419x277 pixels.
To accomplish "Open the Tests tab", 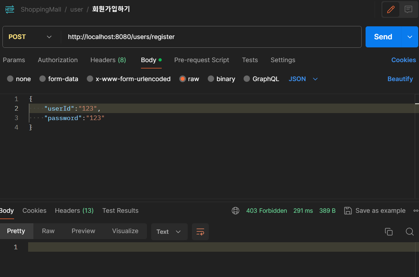I will 250,60.
